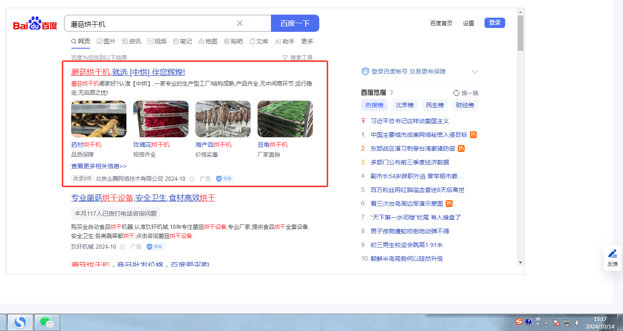
Task: Open result 蘑菇烘干机,就选[中烘]伴您辉煌!
Action: pyautogui.click(x=128, y=72)
